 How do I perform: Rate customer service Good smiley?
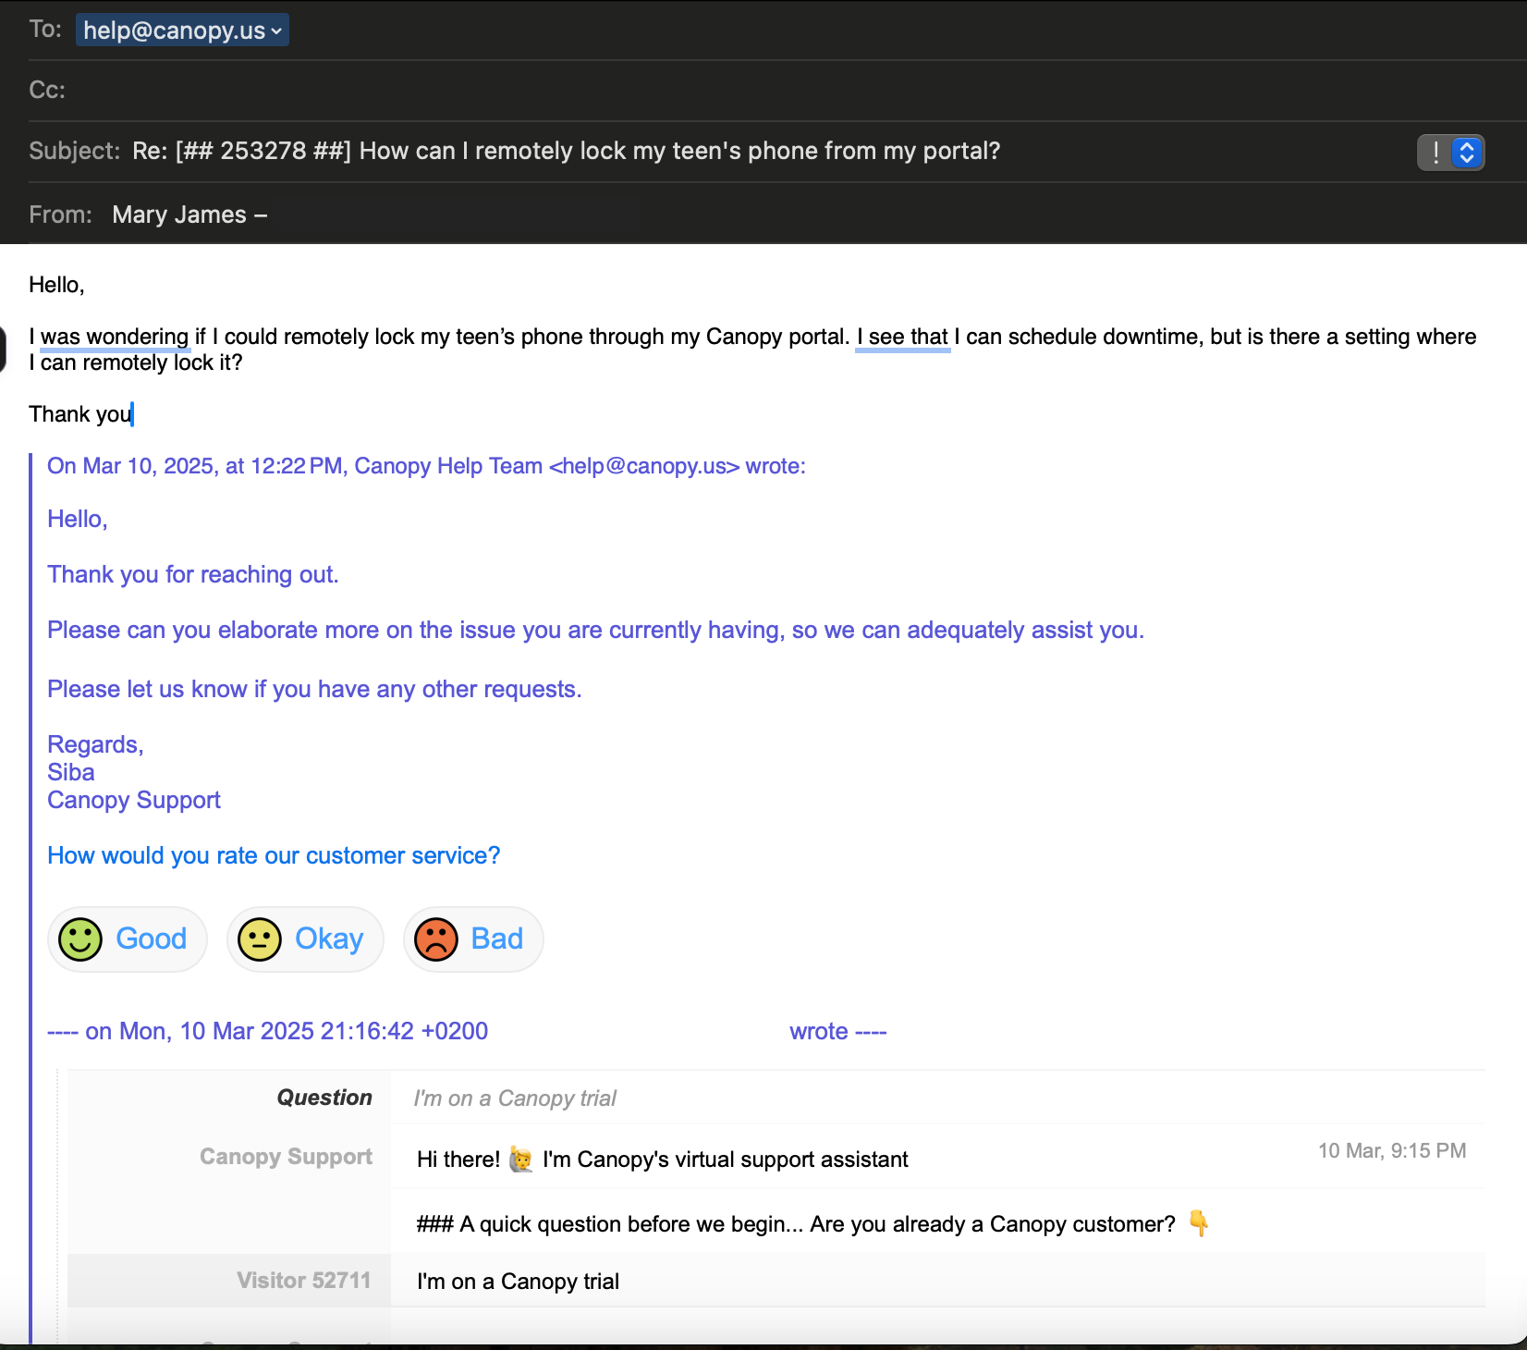click(x=80, y=939)
